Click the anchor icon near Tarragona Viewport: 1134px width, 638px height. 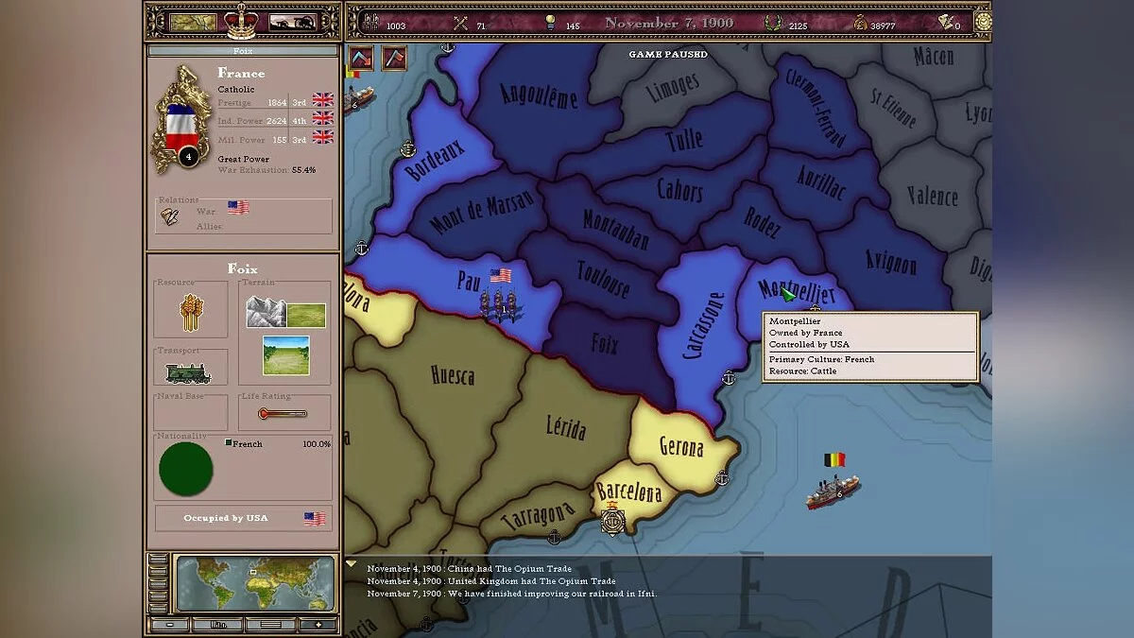coord(555,537)
